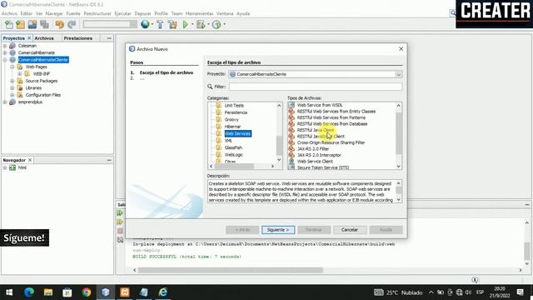Screen dimensions: 533x300
Task: Click the New Project toolbar icon
Action: [x=20, y=24]
